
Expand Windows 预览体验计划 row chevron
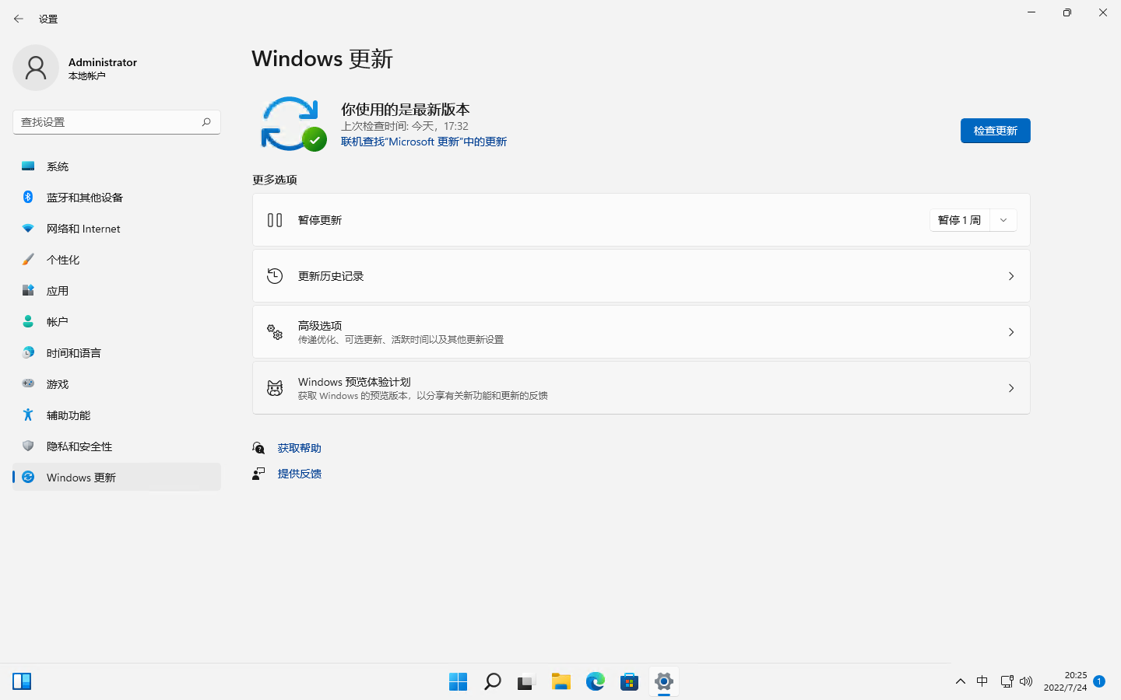(x=1011, y=388)
